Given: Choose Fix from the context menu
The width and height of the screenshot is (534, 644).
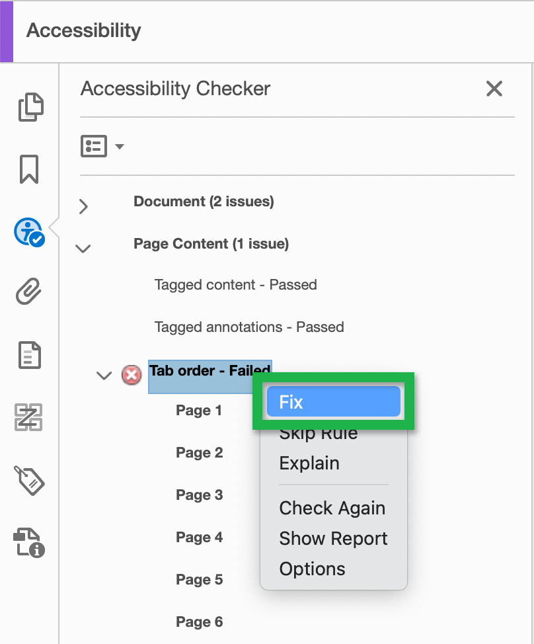Looking at the screenshot, I should click(333, 401).
